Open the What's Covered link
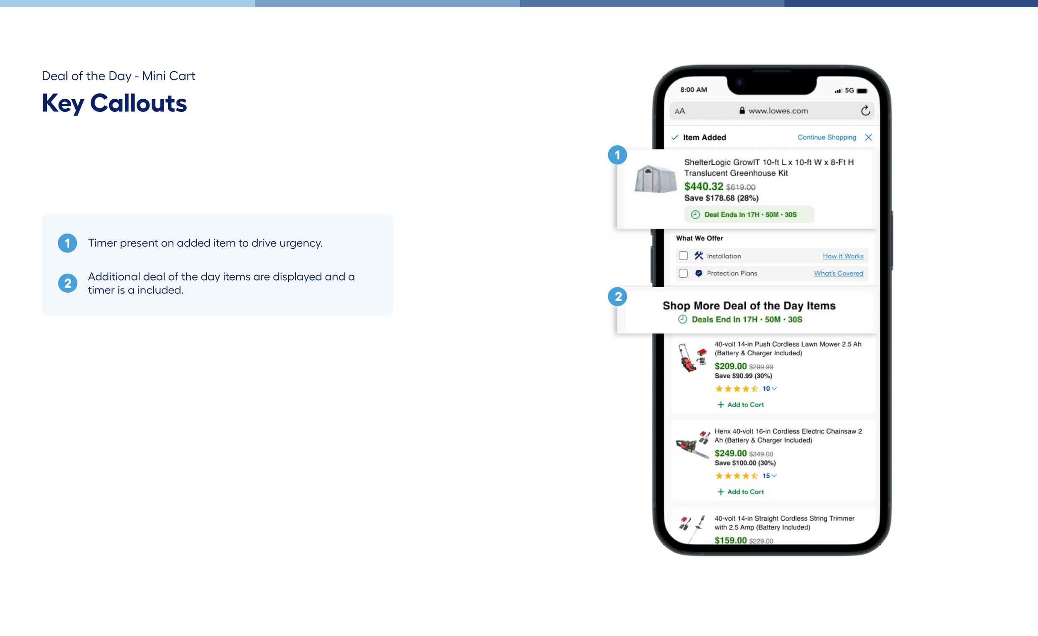 (x=838, y=273)
